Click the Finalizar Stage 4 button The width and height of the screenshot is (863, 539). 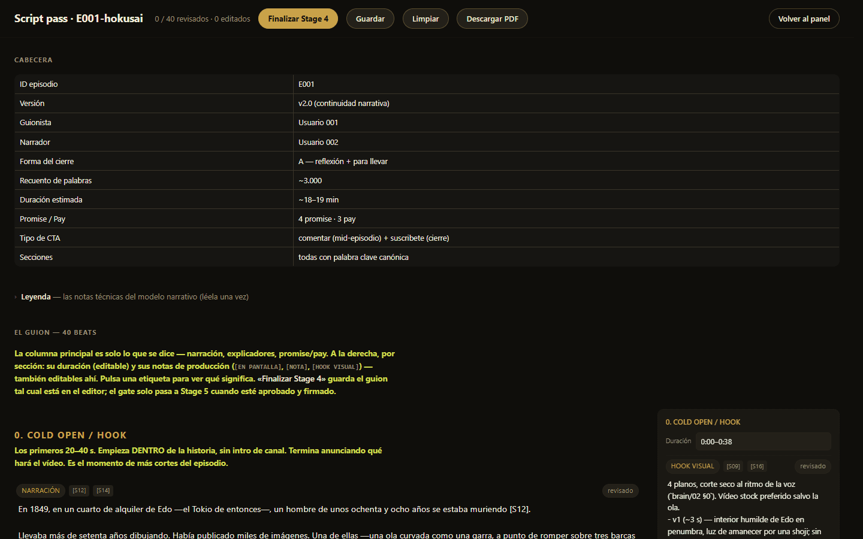298,19
